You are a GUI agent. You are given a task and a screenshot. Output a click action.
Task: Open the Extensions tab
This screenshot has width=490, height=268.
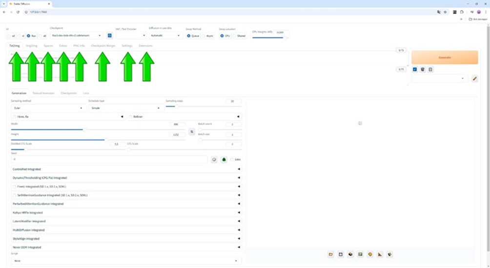[x=145, y=46]
